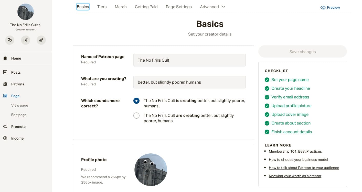Image resolution: width=362 pixels, height=192 pixels.
Task: Expand The No Frills Cult account chevron
Action: pyautogui.click(x=40, y=25)
